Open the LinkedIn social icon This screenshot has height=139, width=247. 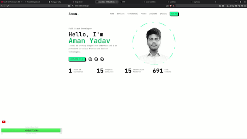(x=96, y=59)
